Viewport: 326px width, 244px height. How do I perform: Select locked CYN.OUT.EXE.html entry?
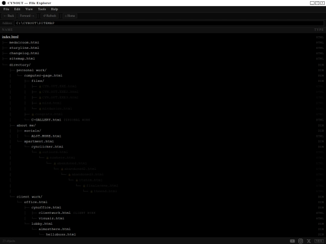click(59, 86)
